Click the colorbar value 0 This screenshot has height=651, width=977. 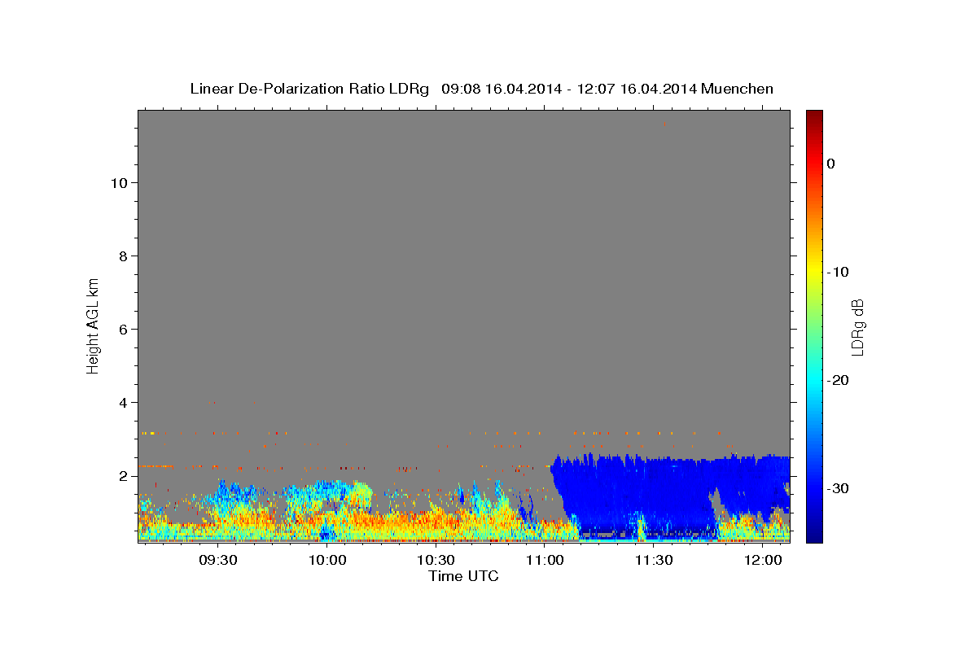(x=831, y=164)
